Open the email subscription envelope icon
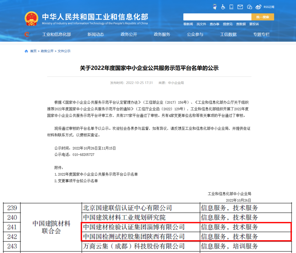296x253 pixels. pos(240,7)
